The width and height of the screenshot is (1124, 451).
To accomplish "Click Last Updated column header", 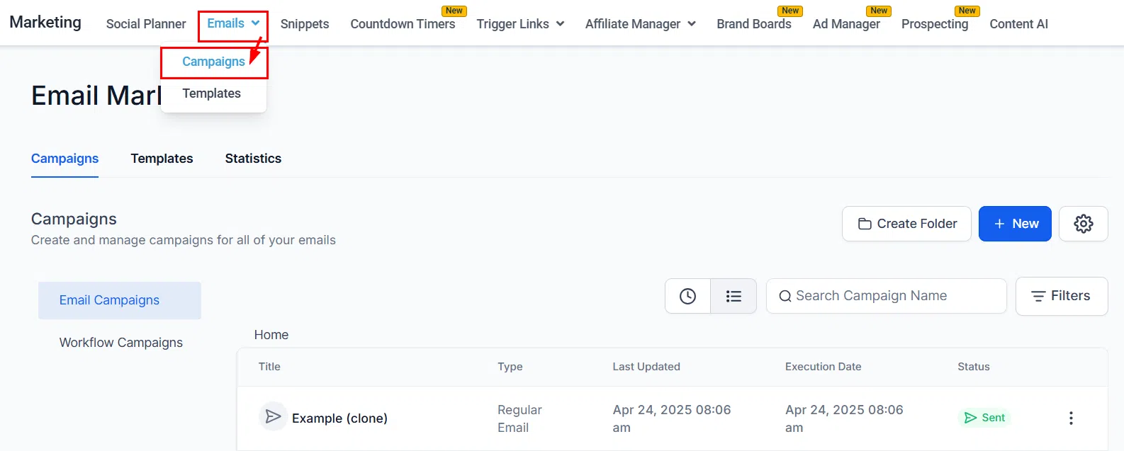I will point(646,367).
